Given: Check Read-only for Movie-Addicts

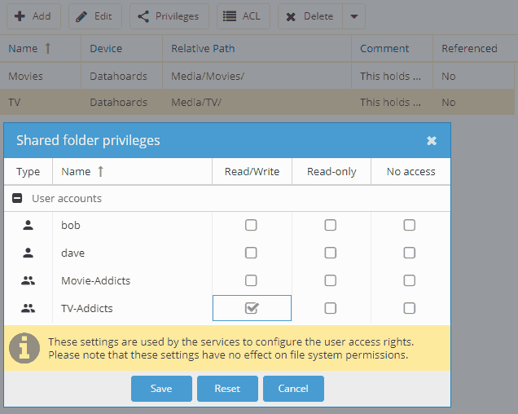Looking at the screenshot, I should coord(330,280).
